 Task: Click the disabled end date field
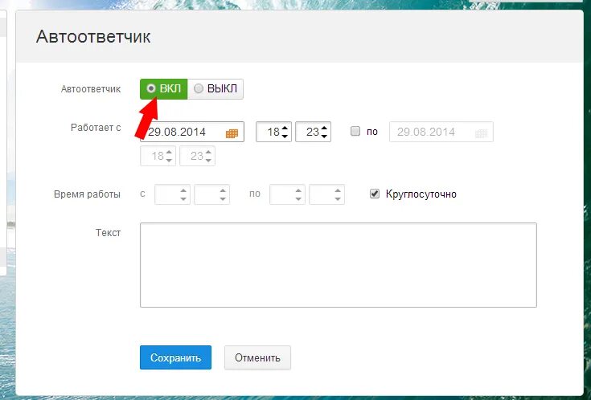coord(441,132)
